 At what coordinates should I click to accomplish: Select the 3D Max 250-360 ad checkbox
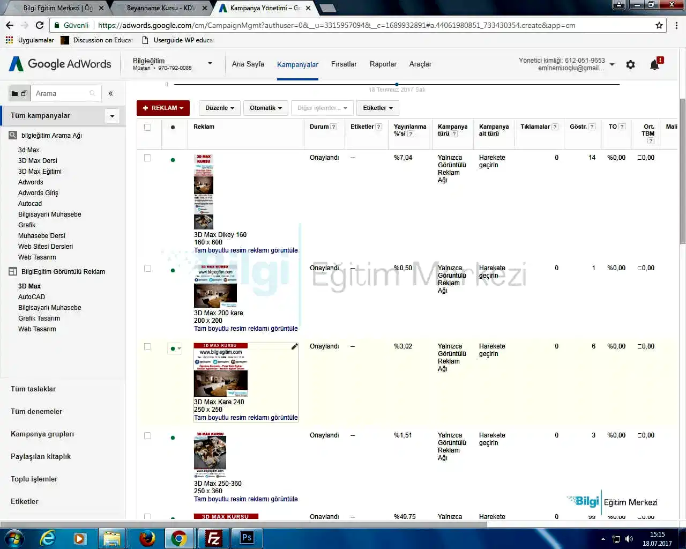147,436
